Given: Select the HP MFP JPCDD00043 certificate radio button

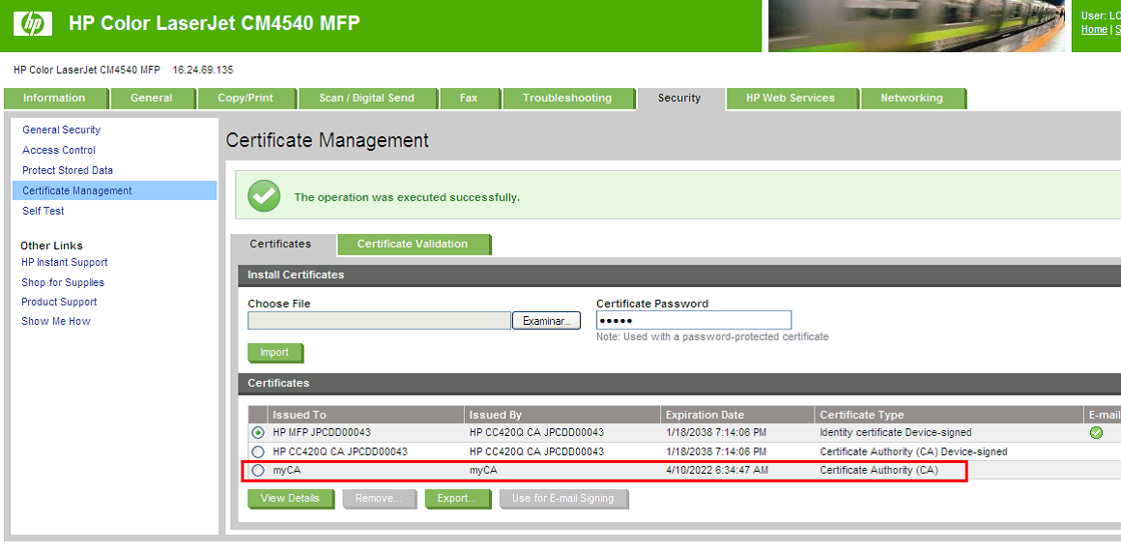Looking at the screenshot, I should coord(258,433).
